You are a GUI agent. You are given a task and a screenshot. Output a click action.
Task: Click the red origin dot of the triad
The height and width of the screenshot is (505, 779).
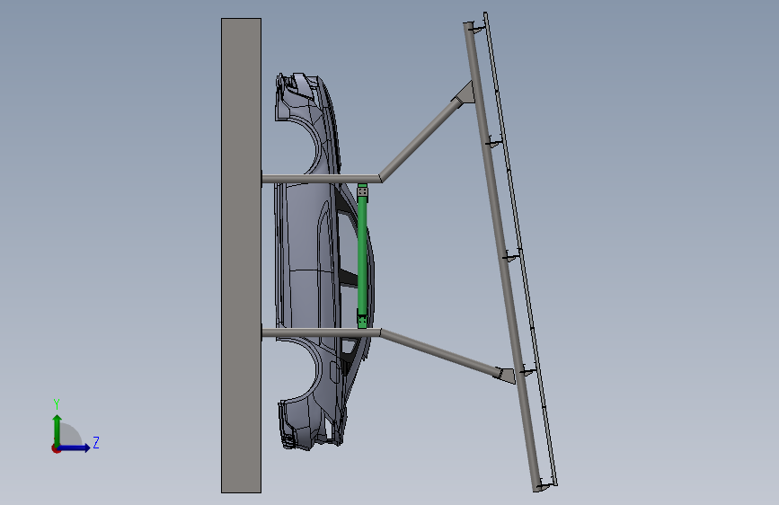point(55,449)
